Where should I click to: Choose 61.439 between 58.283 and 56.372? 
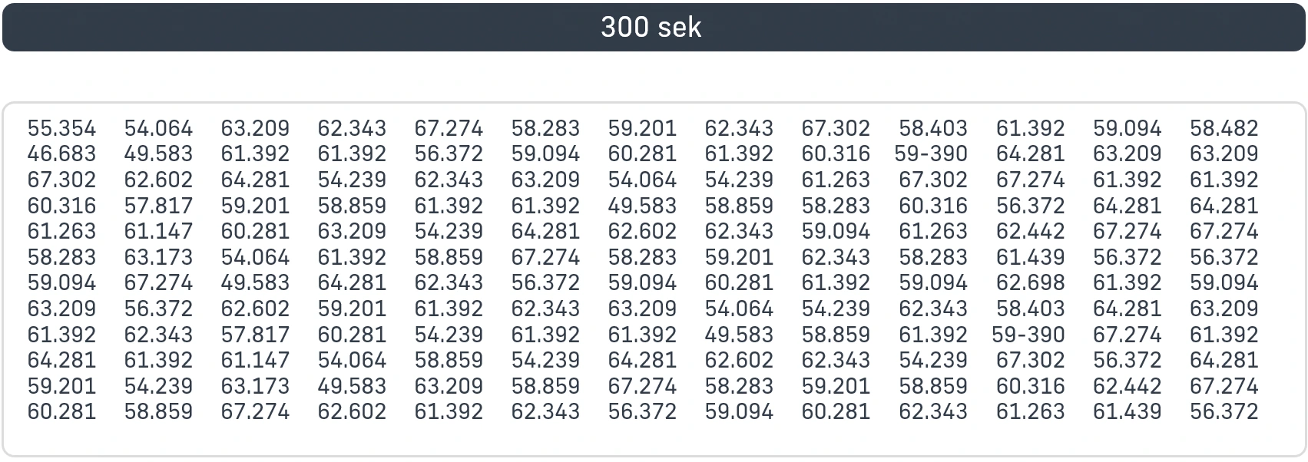(x=1031, y=257)
